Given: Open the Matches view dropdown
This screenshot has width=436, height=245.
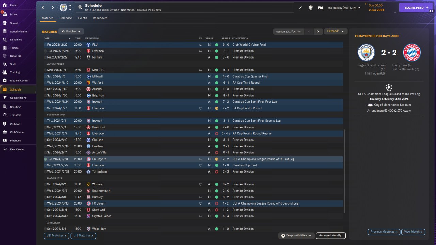Looking at the screenshot, I should point(71,31).
